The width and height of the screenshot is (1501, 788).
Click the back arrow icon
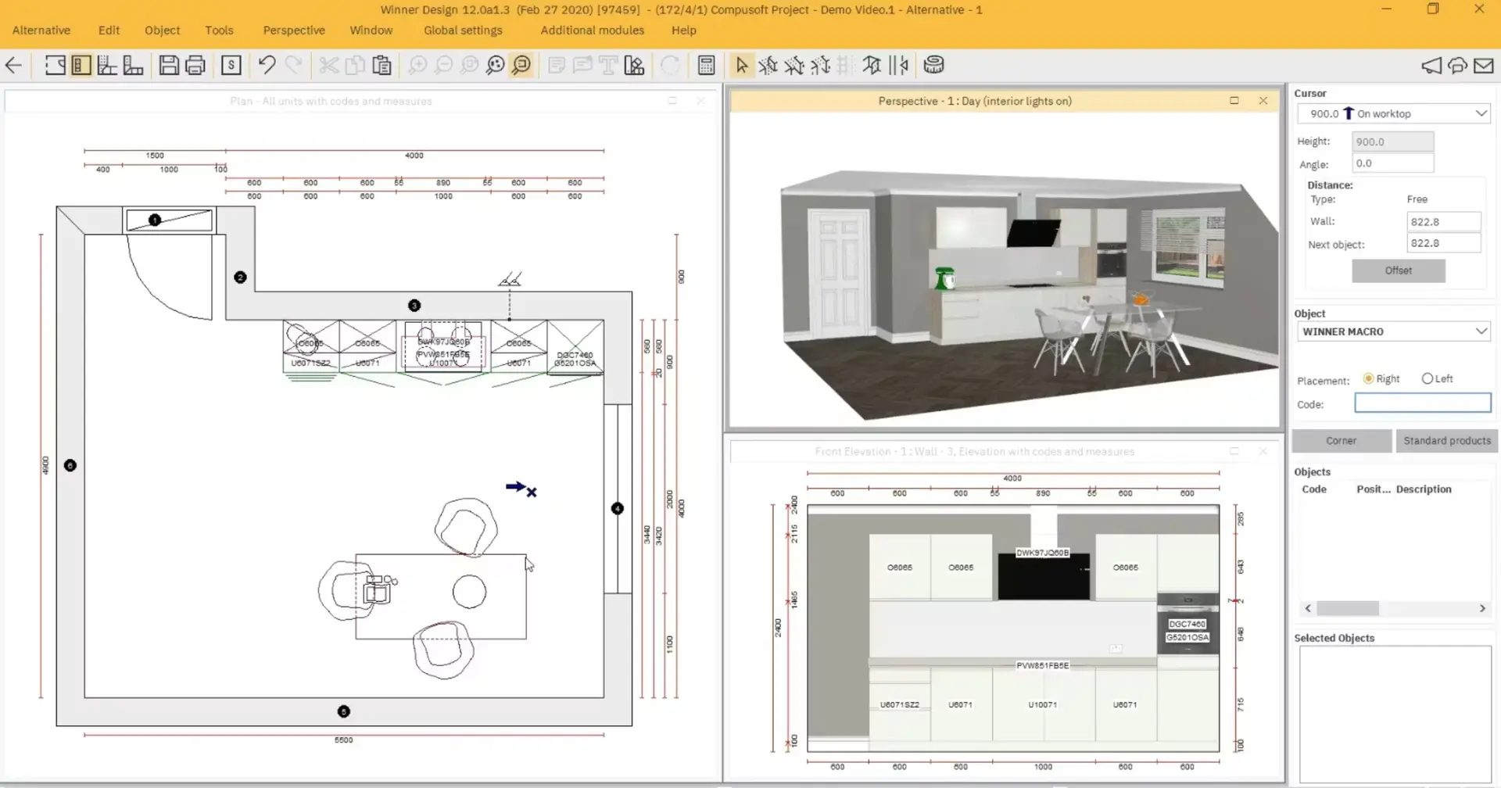tap(14, 65)
